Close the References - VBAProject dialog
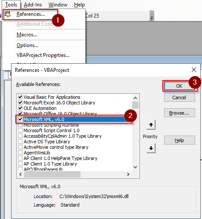The width and height of the screenshot is (202, 219). point(194,70)
